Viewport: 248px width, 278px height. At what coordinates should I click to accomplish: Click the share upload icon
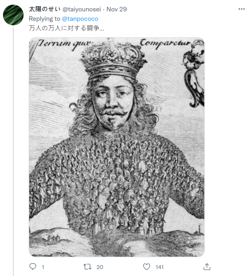(207, 266)
